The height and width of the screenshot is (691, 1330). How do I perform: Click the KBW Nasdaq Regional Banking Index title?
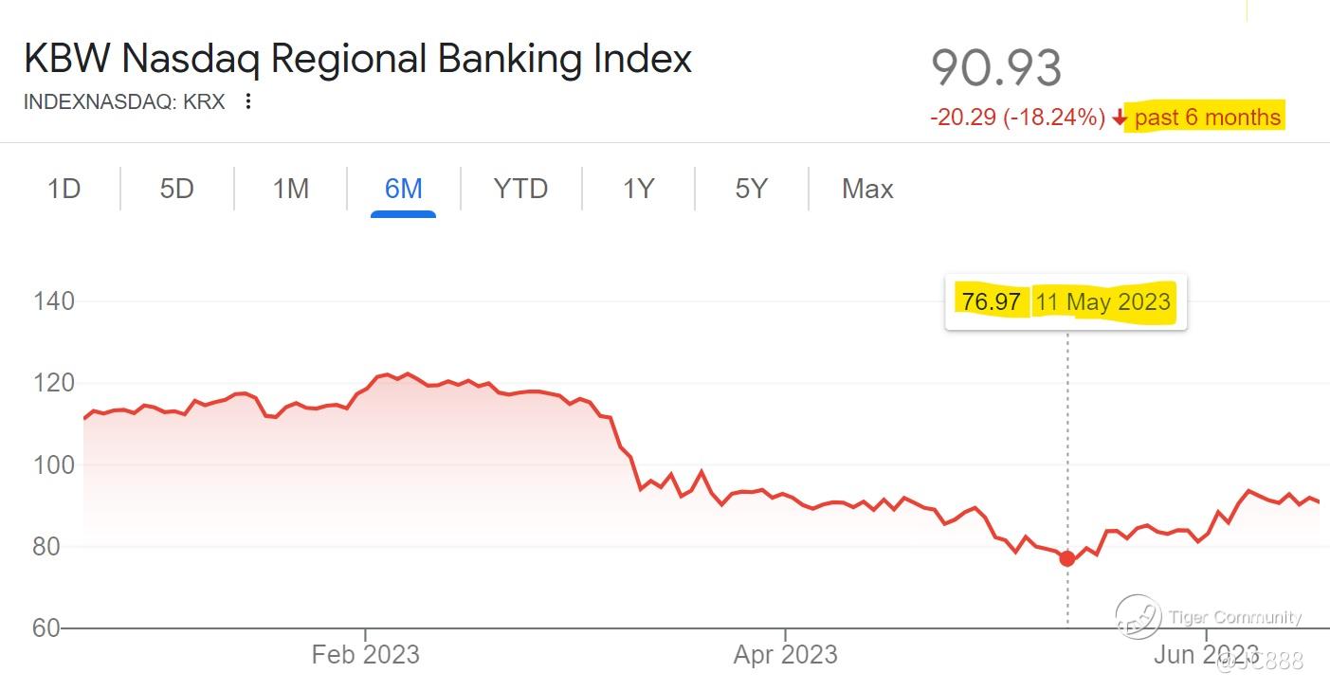point(357,59)
